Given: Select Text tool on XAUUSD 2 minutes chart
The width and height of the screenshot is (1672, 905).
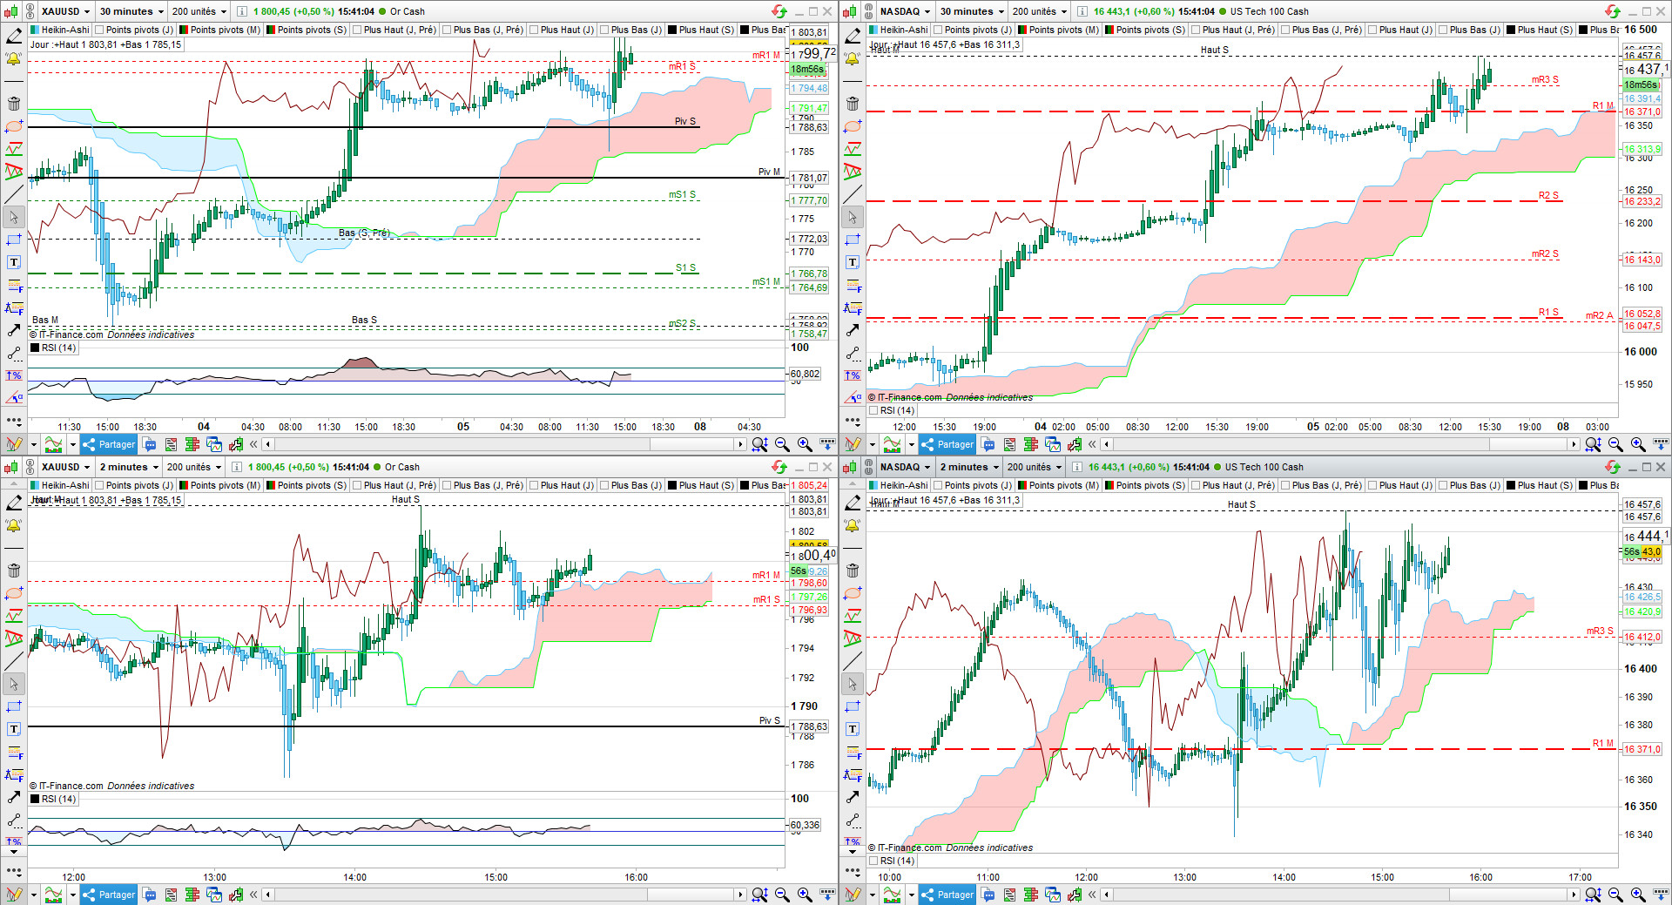Looking at the screenshot, I should click(x=14, y=729).
